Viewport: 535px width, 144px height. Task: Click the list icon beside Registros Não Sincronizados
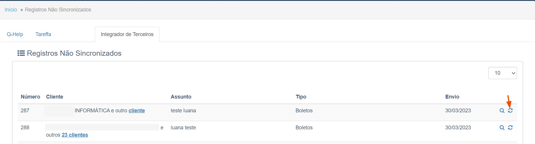click(x=21, y=53)
